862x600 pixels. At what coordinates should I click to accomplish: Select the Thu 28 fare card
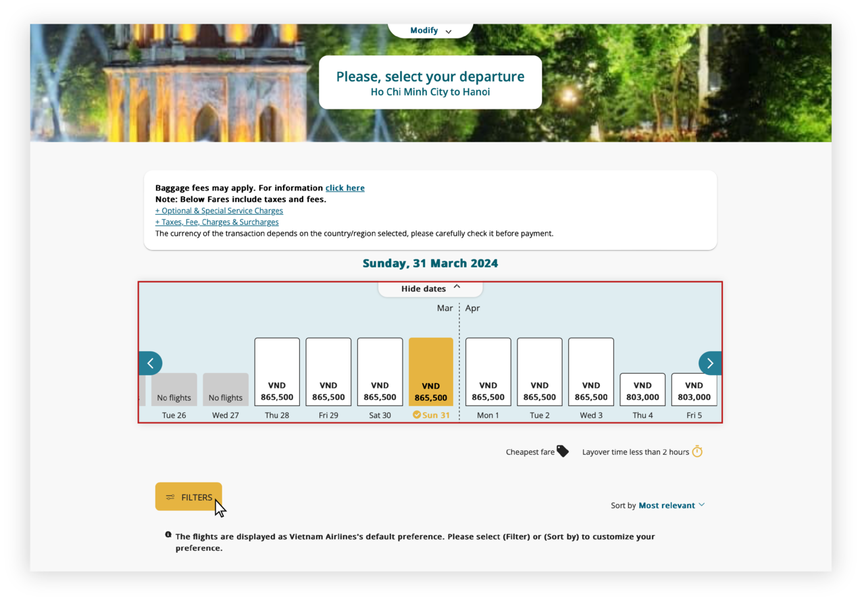(276, 372)
